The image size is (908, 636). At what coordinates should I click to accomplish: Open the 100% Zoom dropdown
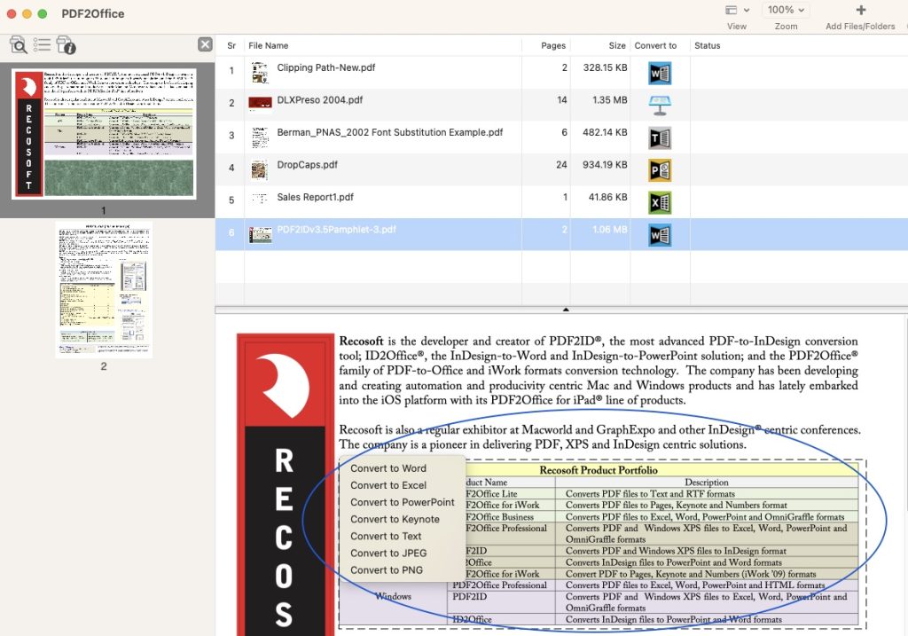pos(784,9)
